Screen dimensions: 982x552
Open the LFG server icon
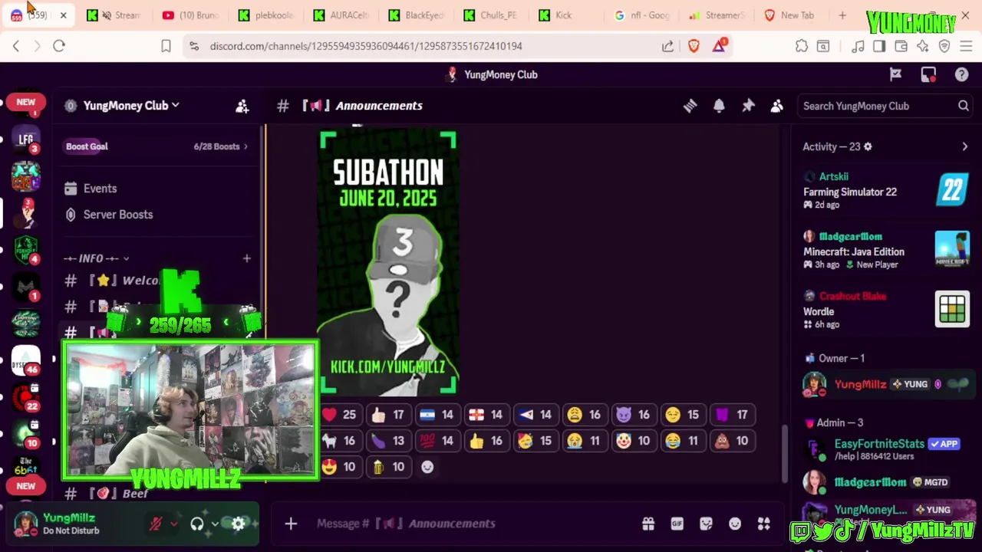(x=26, y=140)
